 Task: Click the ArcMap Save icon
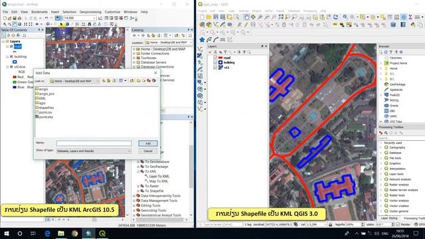coord(15,18)
